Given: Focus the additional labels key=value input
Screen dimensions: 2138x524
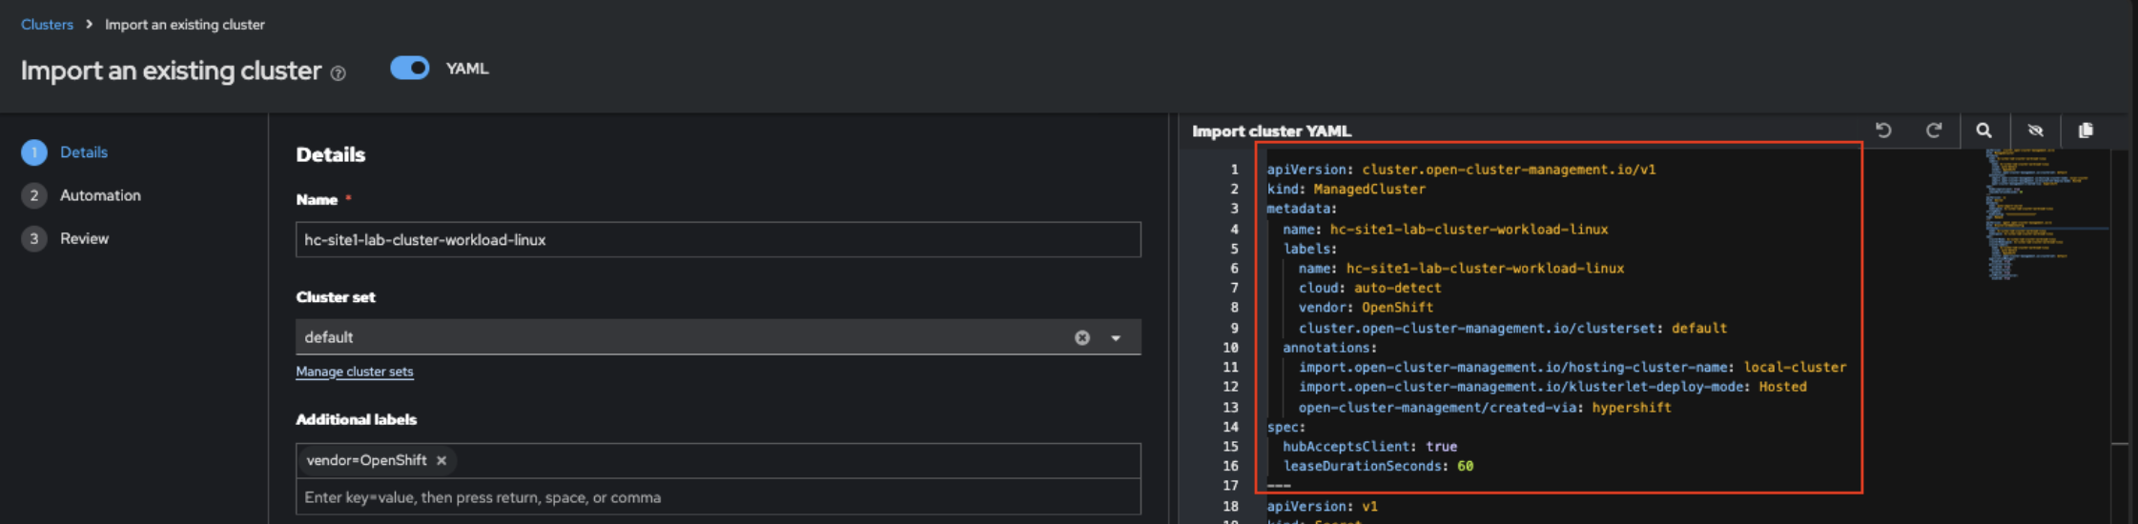Looking at the screenshot, I should (717, 497).
